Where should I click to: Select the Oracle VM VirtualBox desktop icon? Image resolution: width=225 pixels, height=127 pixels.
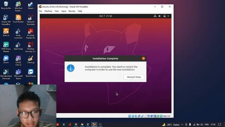[6, 20]
